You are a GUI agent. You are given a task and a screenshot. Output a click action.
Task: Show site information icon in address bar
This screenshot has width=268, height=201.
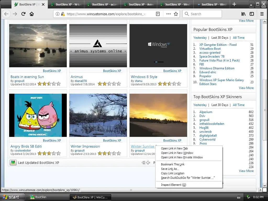(x=58, y=14)
